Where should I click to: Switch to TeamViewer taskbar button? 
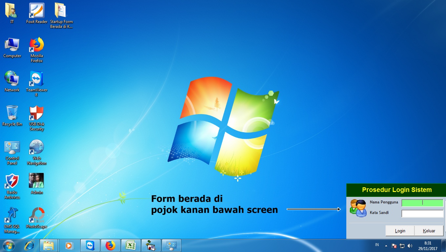pyautogui.click(x=90, y=245)
